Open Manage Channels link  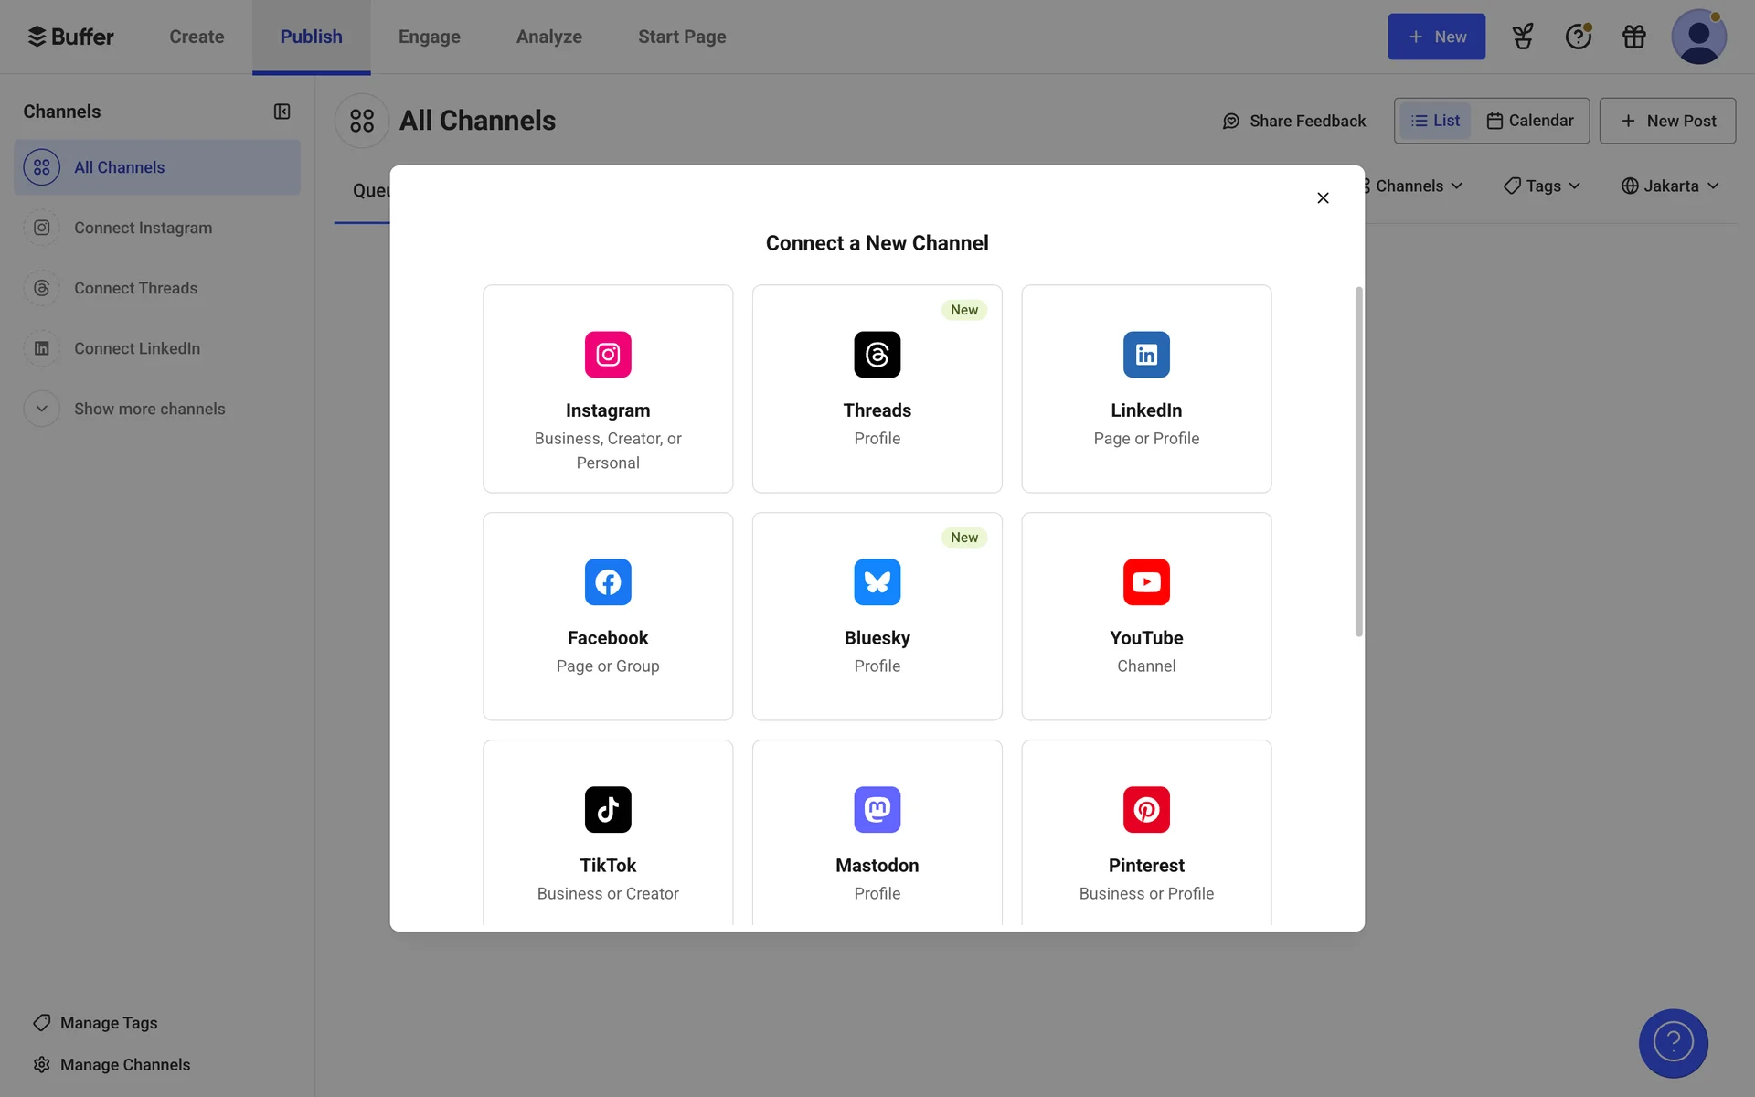click(x=124, y=1064)
